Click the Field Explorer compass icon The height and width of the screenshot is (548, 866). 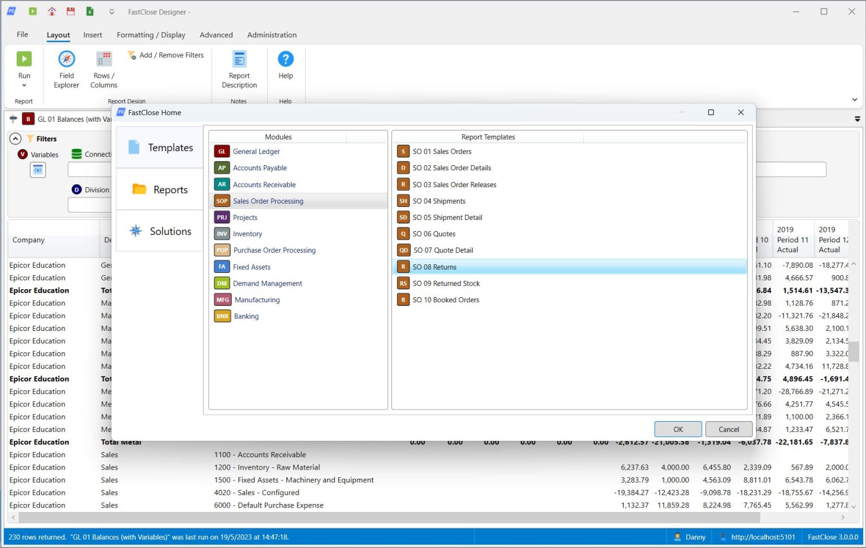pos(67,59)
